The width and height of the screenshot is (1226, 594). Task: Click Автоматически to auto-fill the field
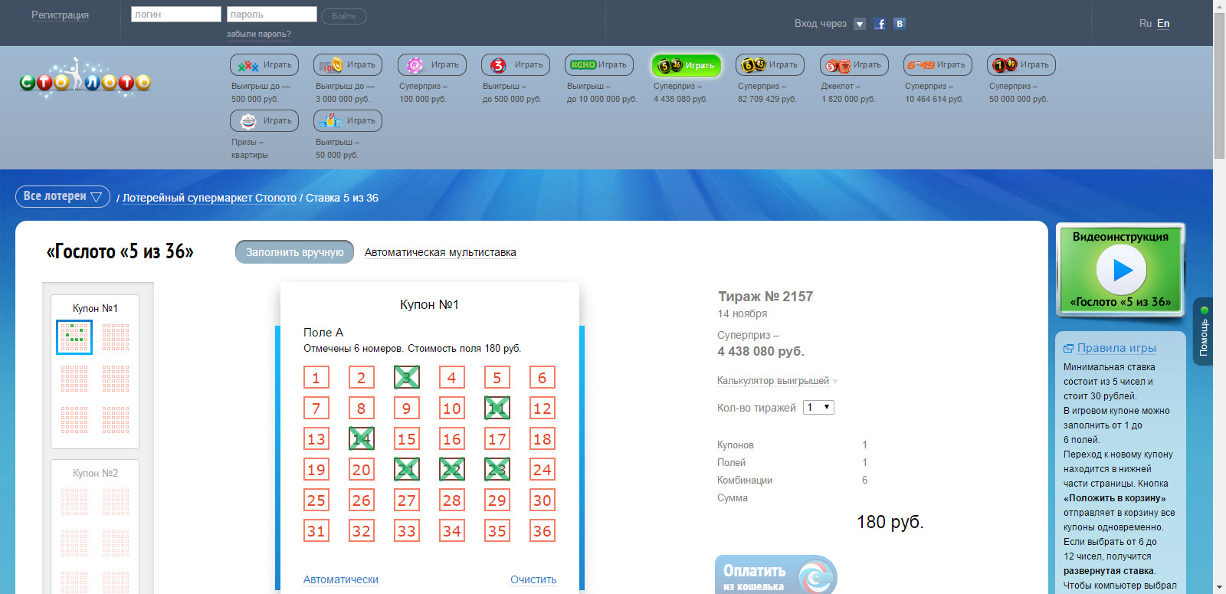pos(341,579)
